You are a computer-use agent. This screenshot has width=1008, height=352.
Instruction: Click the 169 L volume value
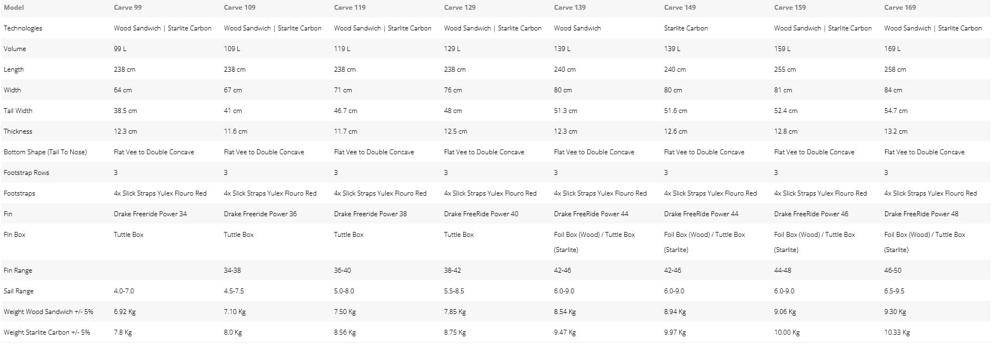click(x=892, y=49)
